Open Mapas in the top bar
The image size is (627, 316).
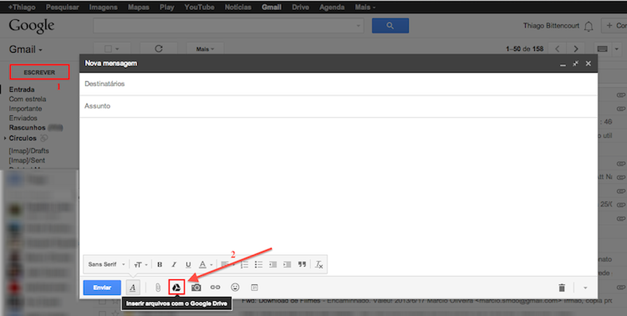(x=138, y=7)
